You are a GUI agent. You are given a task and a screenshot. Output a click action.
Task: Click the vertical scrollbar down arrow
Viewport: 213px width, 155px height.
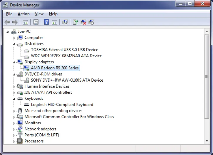point(207,140)
